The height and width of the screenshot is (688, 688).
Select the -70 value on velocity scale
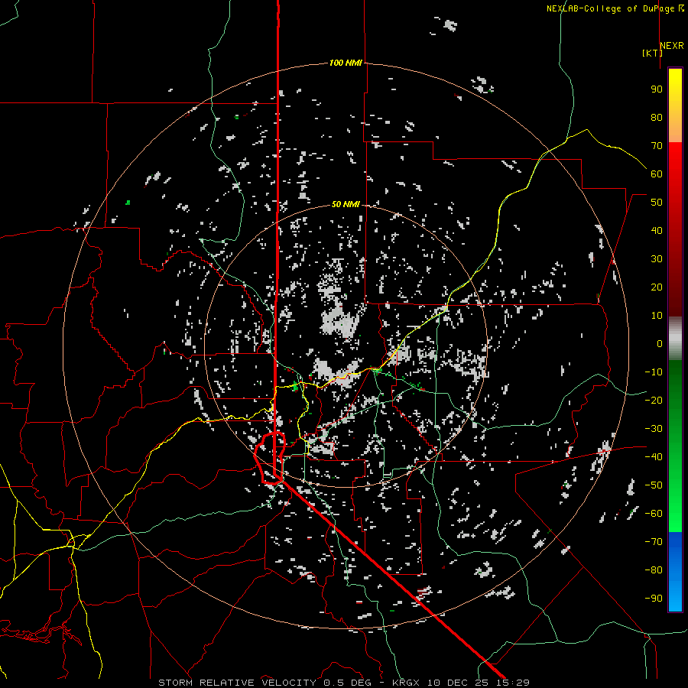(x=654, y=541)
